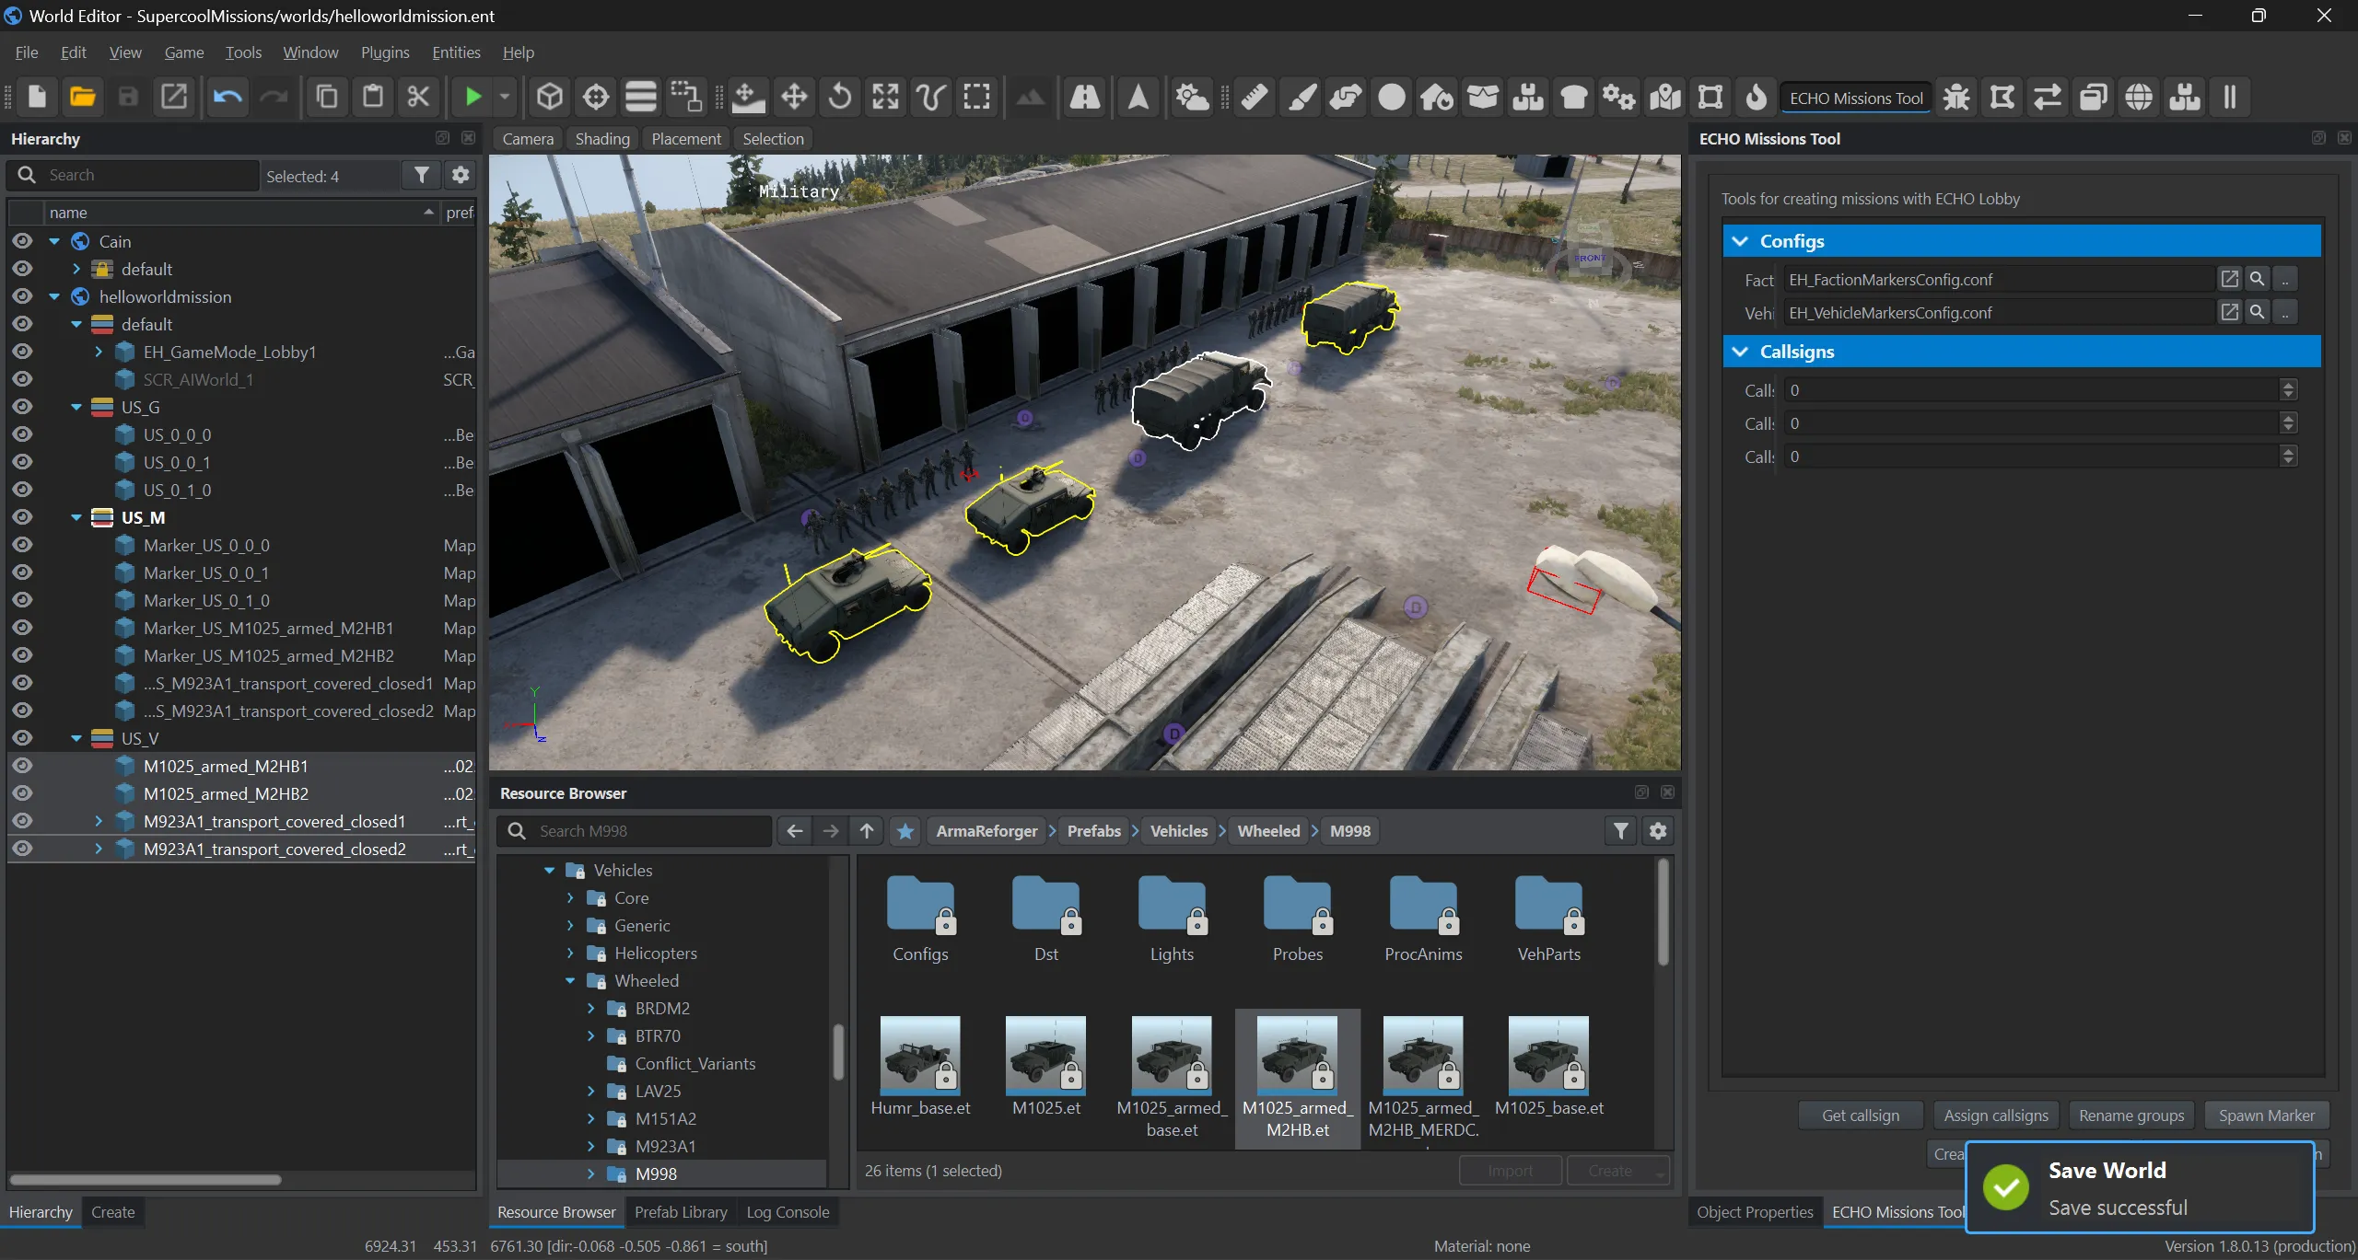Click the Get callsign button
This screenshot has height=1260, width=2358.
(1861, 1116)
